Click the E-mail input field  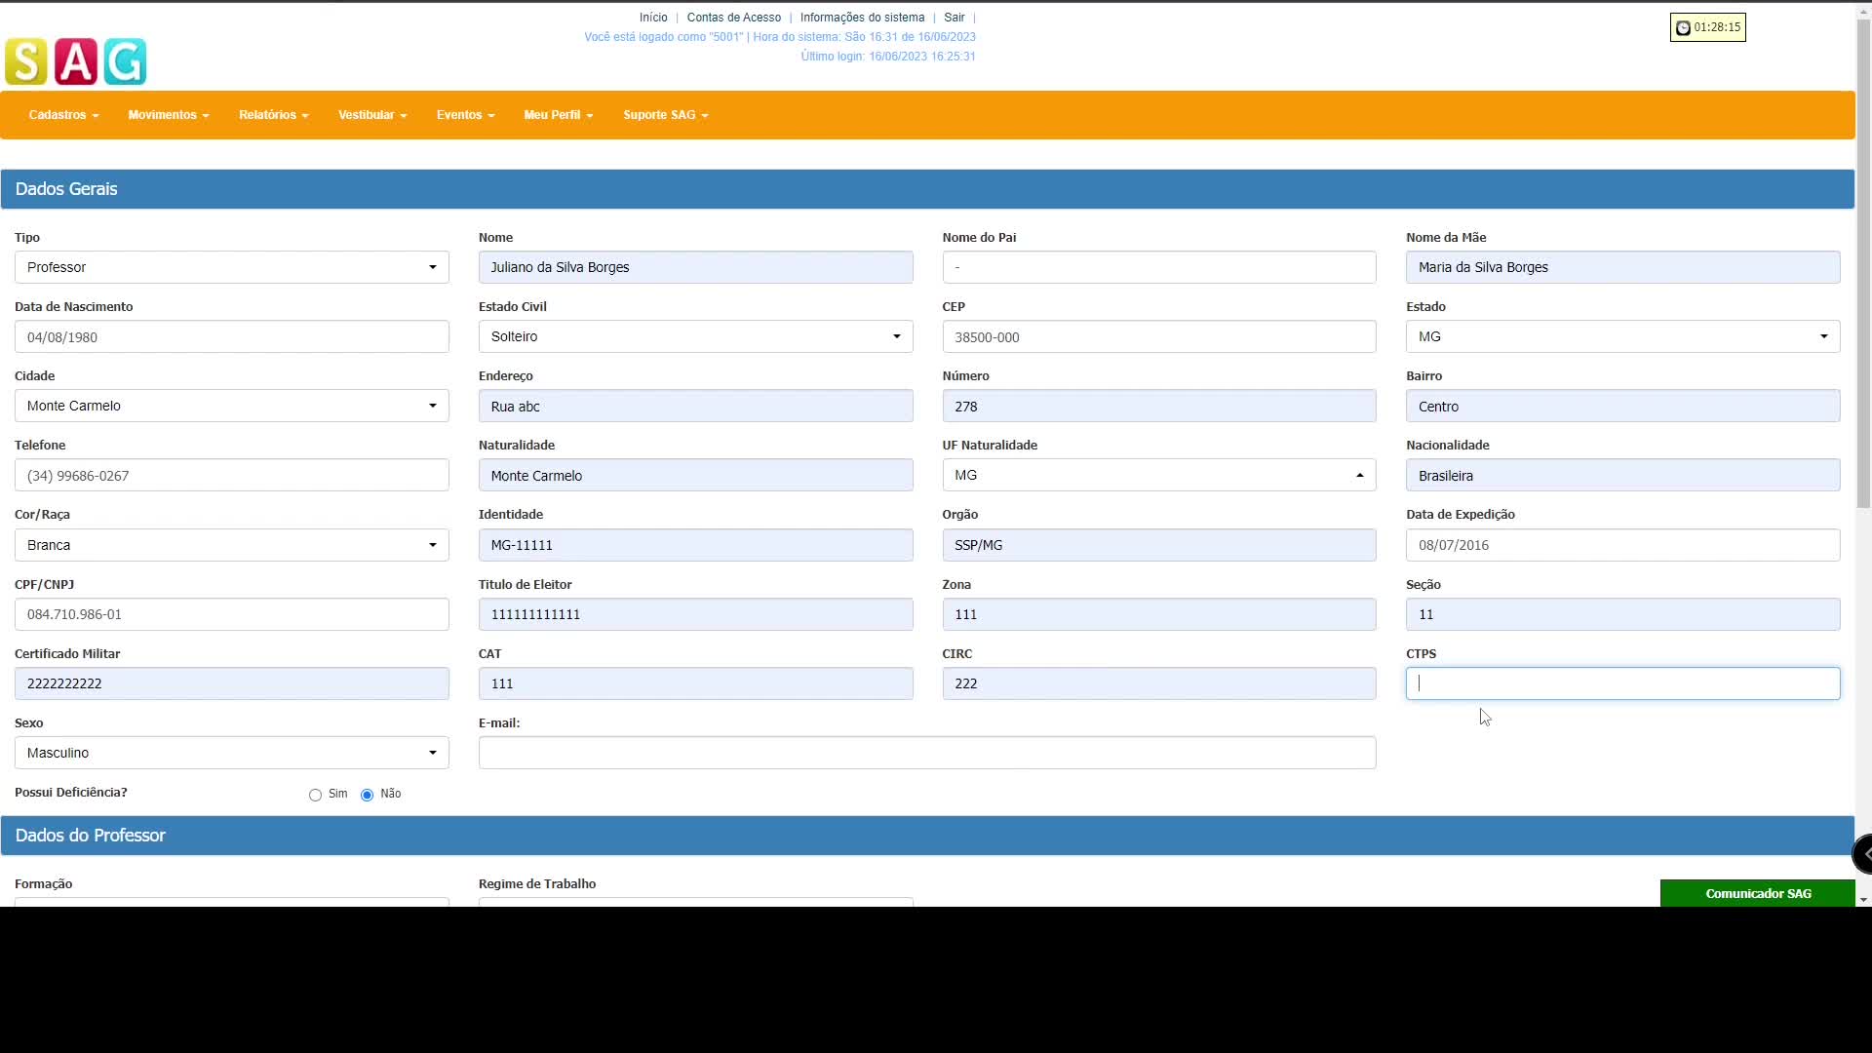click(x=927, y=753)
